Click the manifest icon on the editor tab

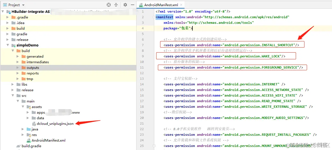click(141, 5)
